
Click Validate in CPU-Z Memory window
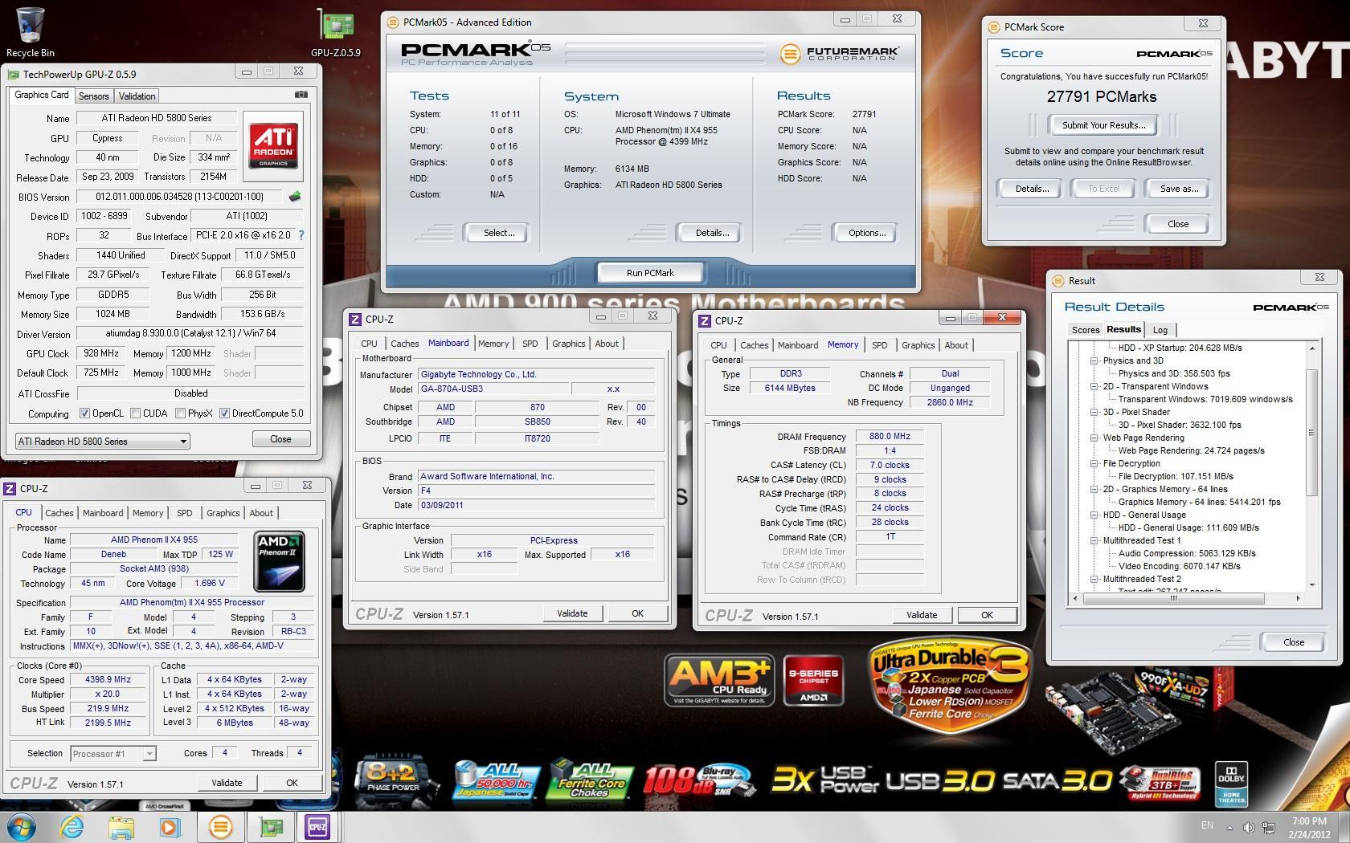(922, 615)
